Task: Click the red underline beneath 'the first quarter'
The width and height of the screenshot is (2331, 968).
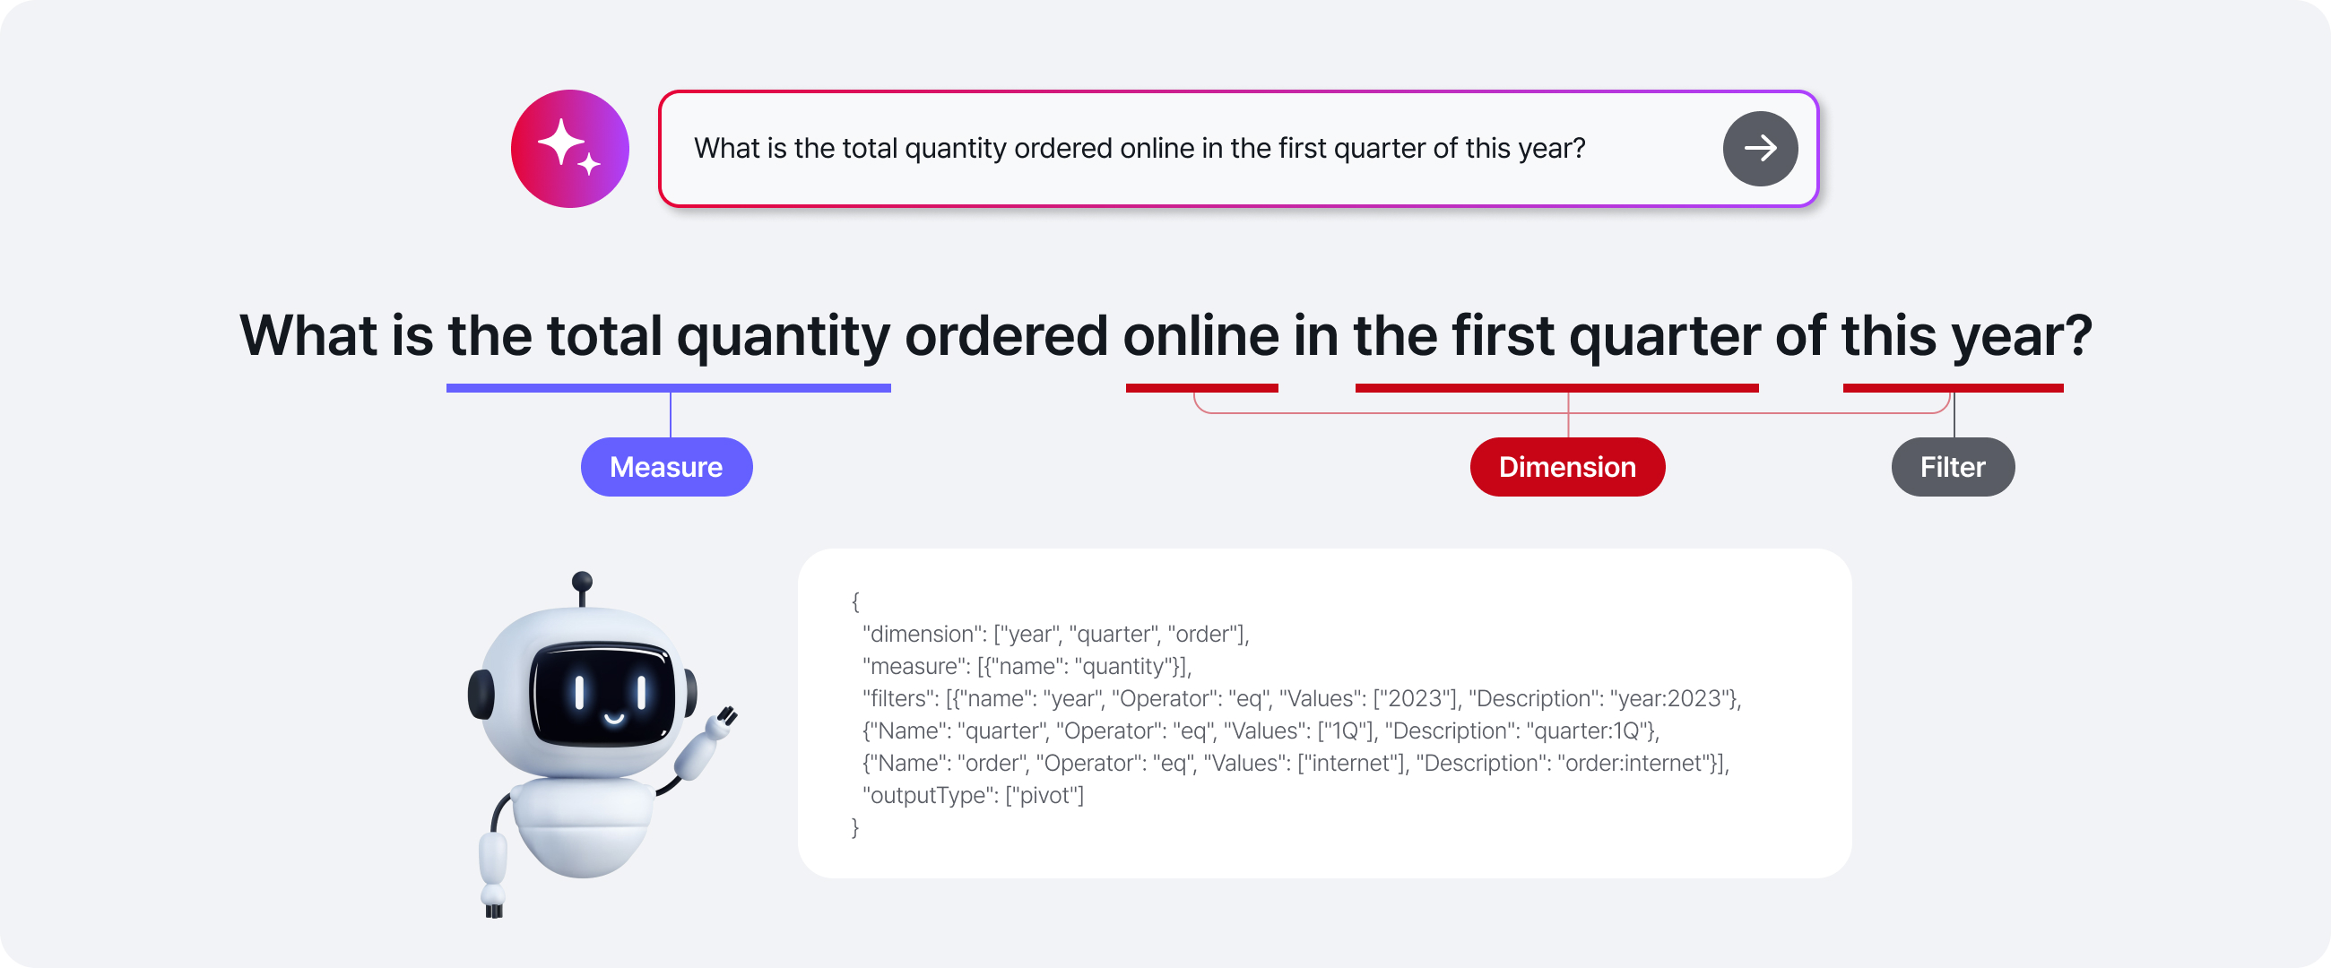Action: [x=1556, y=388]
